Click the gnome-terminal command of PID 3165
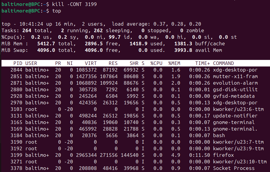The width and height of the screenshot is (270, 172). point(234,122)
